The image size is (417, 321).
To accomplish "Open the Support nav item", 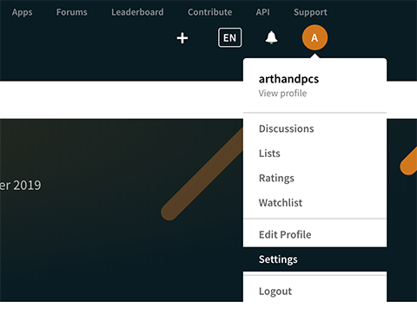I will 310,12.
